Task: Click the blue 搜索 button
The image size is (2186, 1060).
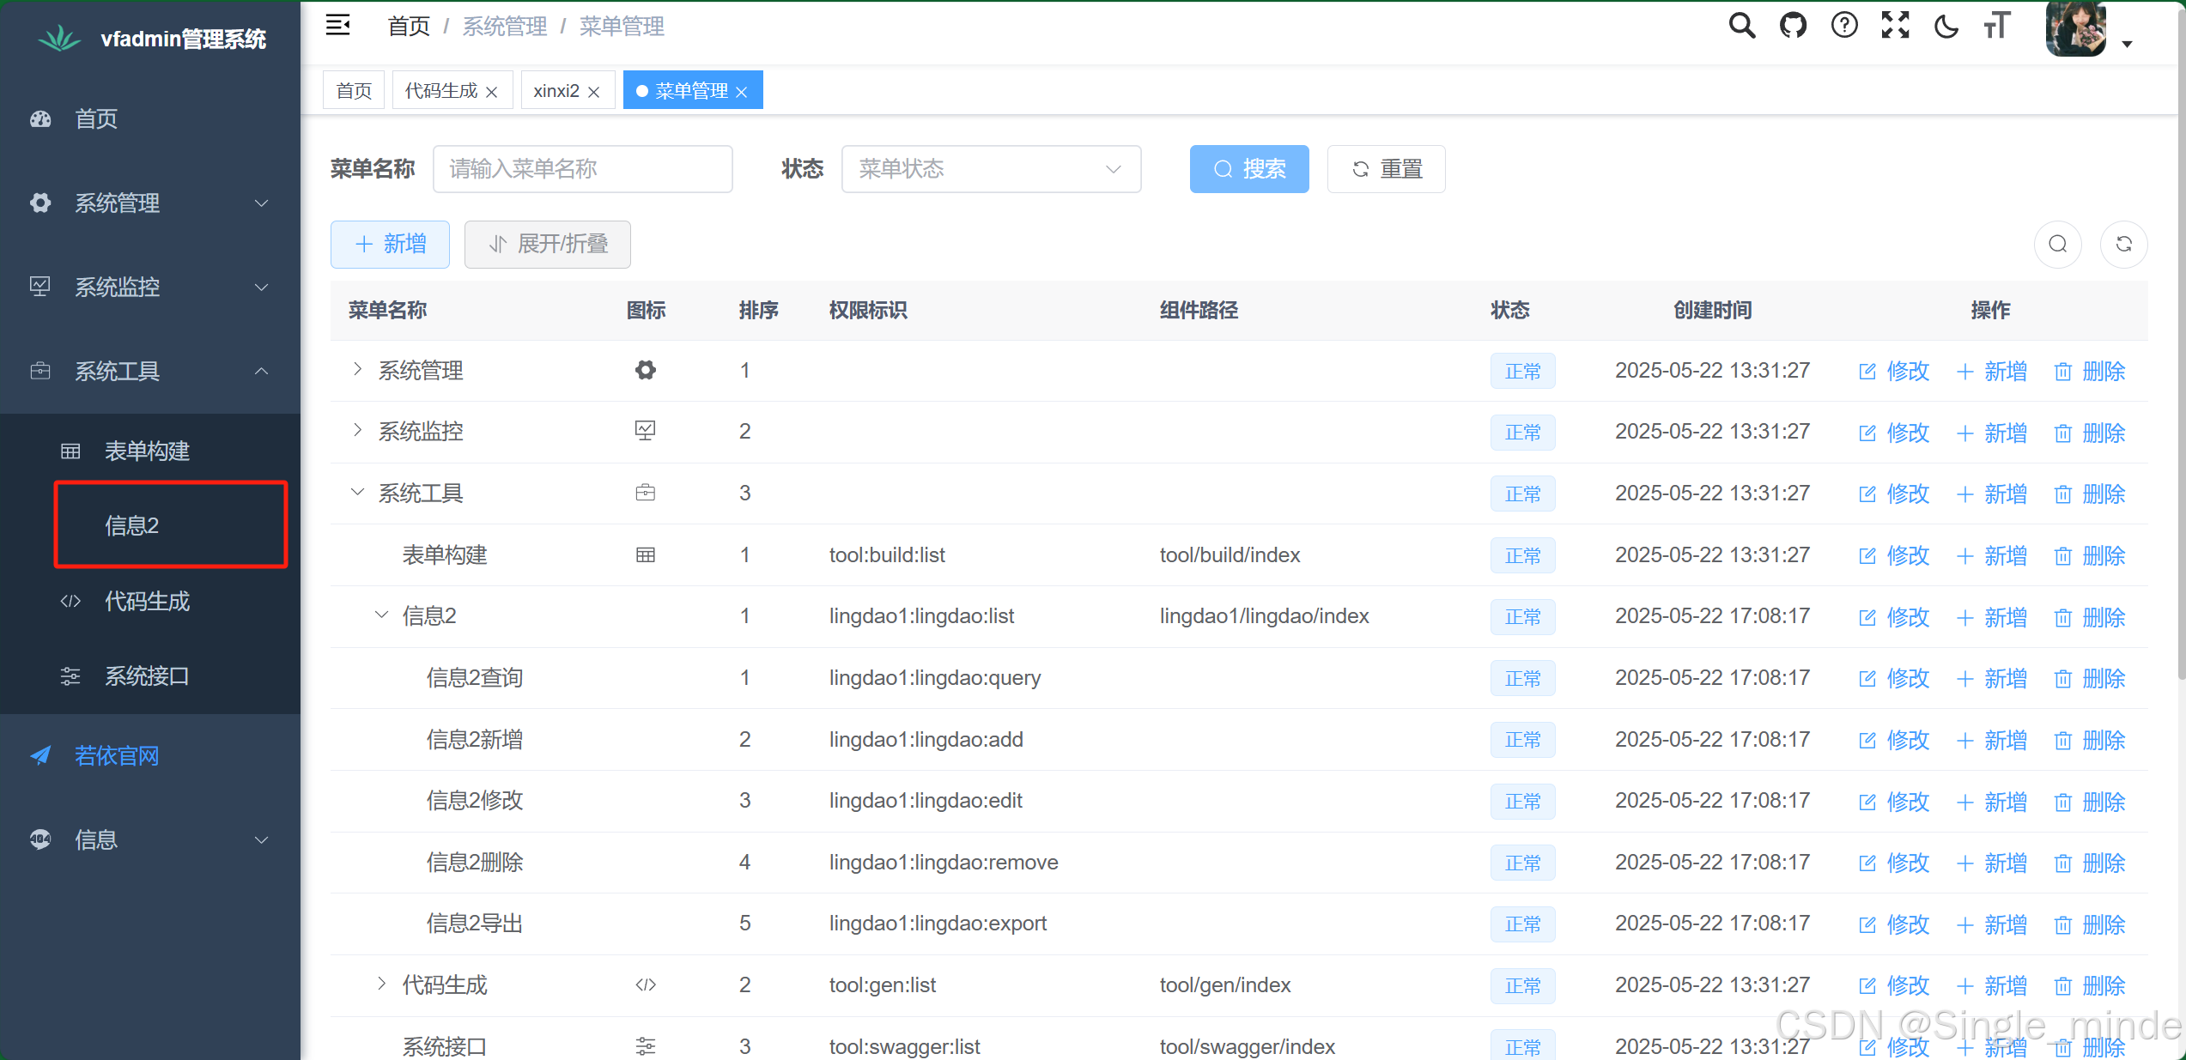Action: coord(1248,169)
